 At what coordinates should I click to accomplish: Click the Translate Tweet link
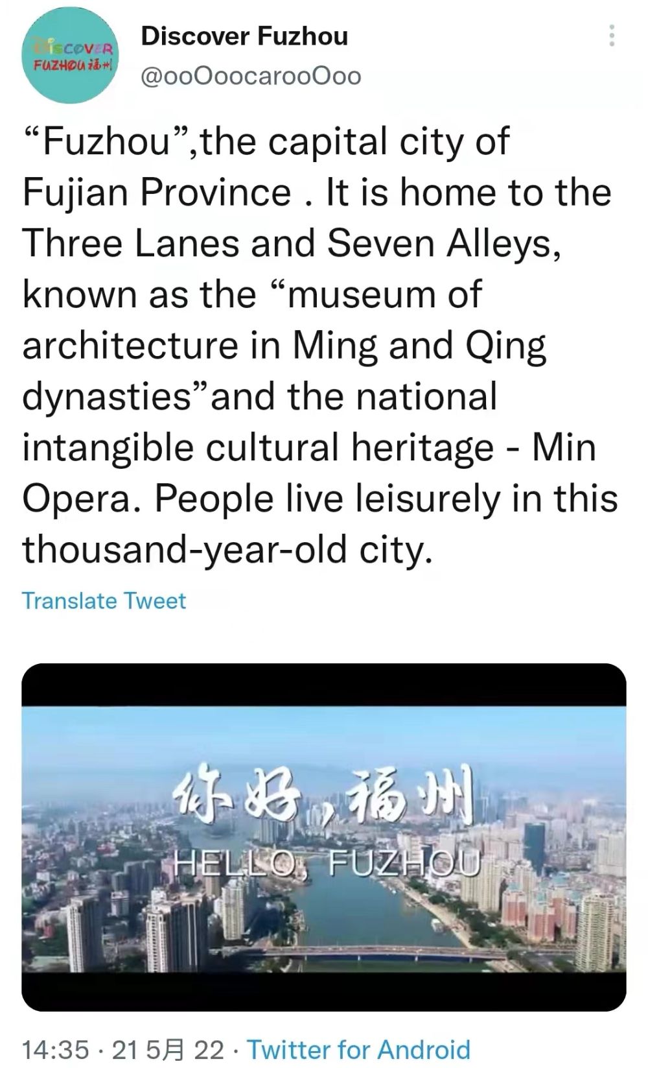[x=104, y=600]
